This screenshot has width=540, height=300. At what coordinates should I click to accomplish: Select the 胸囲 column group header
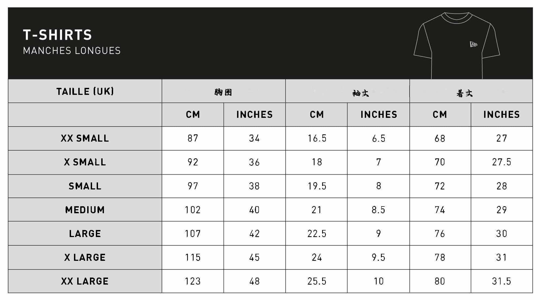223,92
